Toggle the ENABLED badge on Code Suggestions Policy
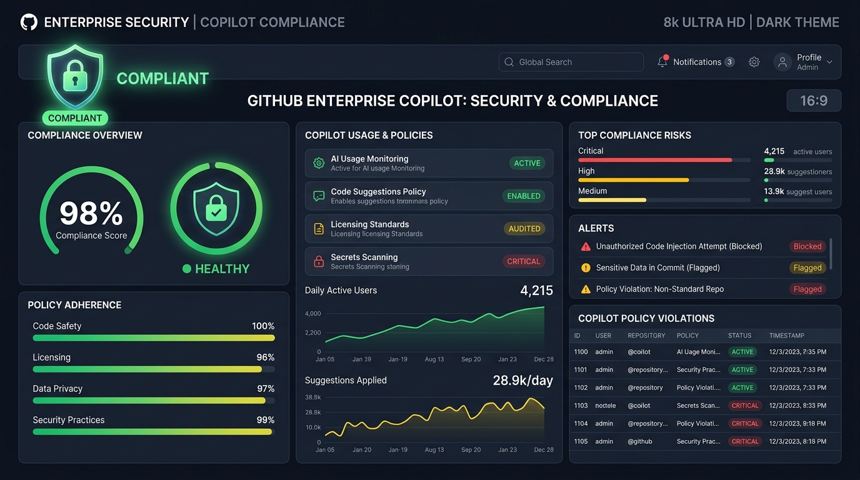Viewport: 860px width, 480px height. pos(524,196)
